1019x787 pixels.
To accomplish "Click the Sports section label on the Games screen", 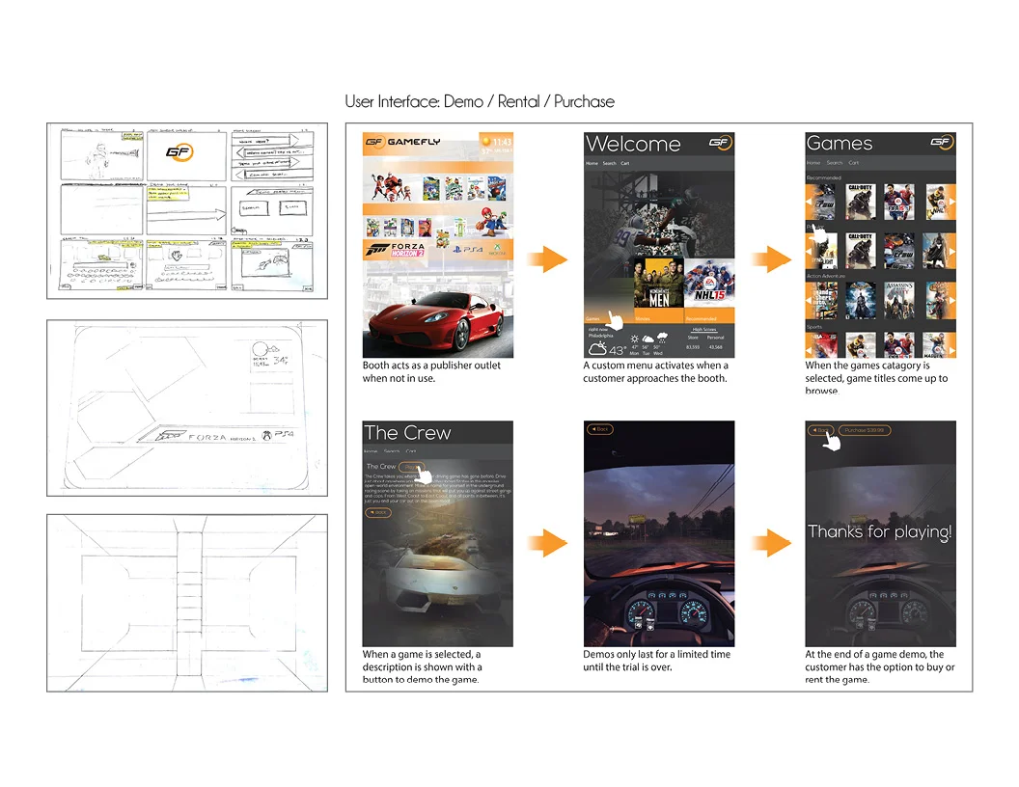I will tap(814, 327).
